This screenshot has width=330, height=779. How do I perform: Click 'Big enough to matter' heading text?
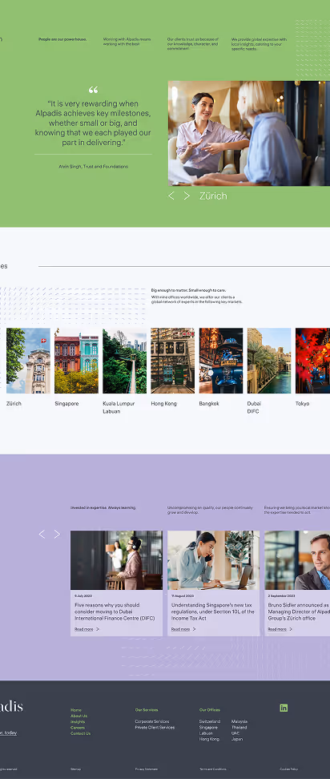tap(188, 290)
